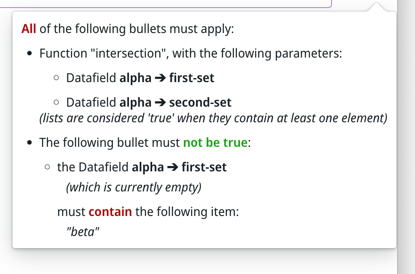This screenshot has height=274, width=415.
Task: Click the note about lists considered 'true'
Action: (213, 119)
